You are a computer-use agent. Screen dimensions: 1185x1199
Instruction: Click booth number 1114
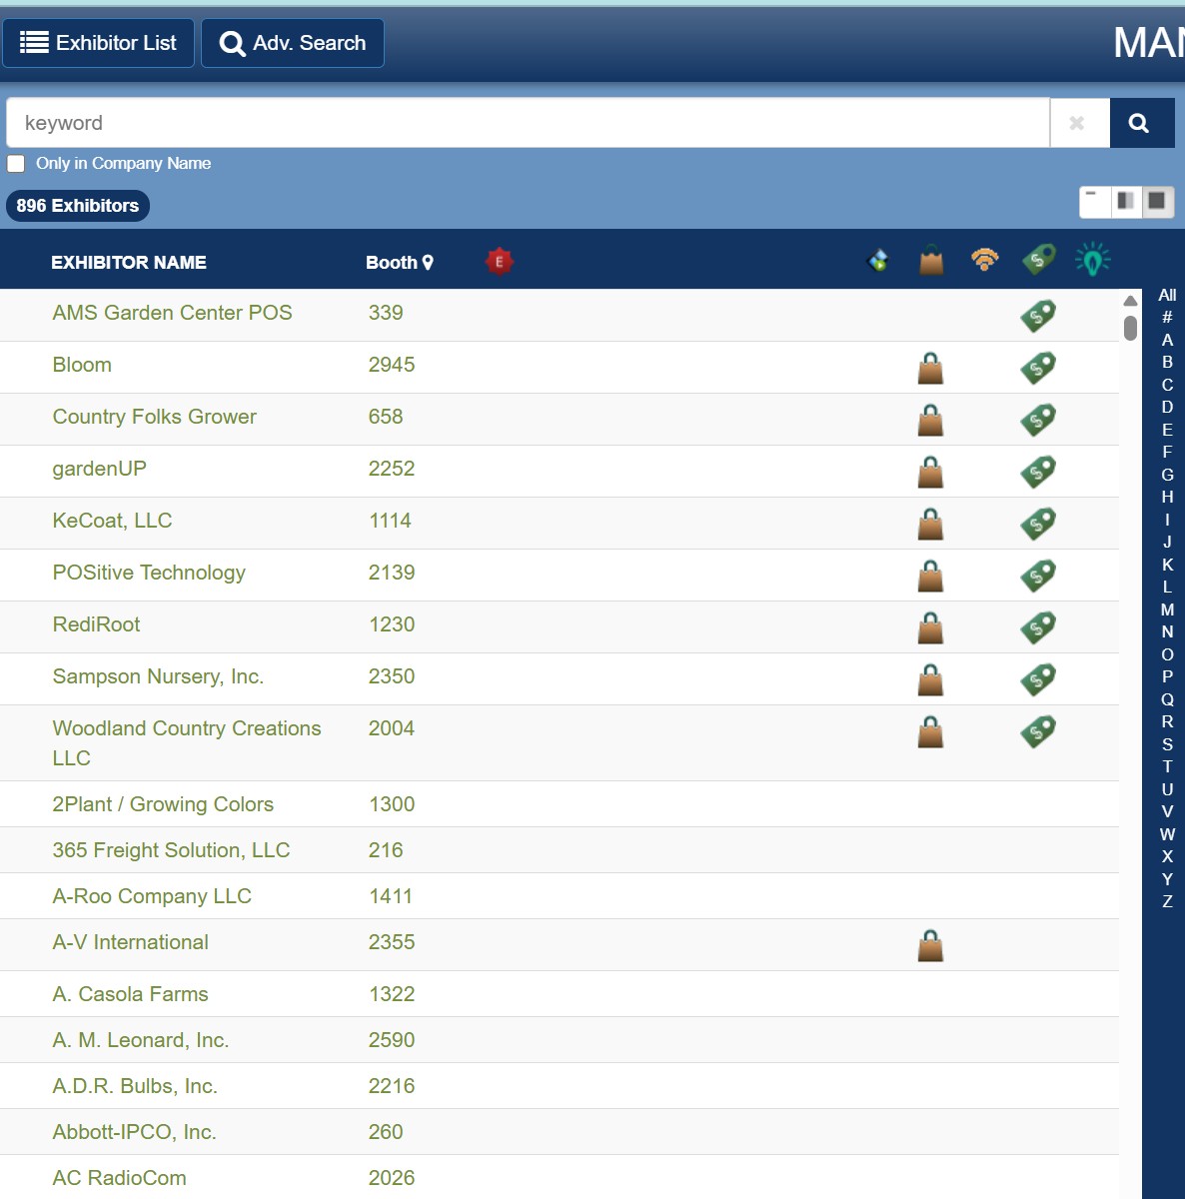click(x=390, y=521)
